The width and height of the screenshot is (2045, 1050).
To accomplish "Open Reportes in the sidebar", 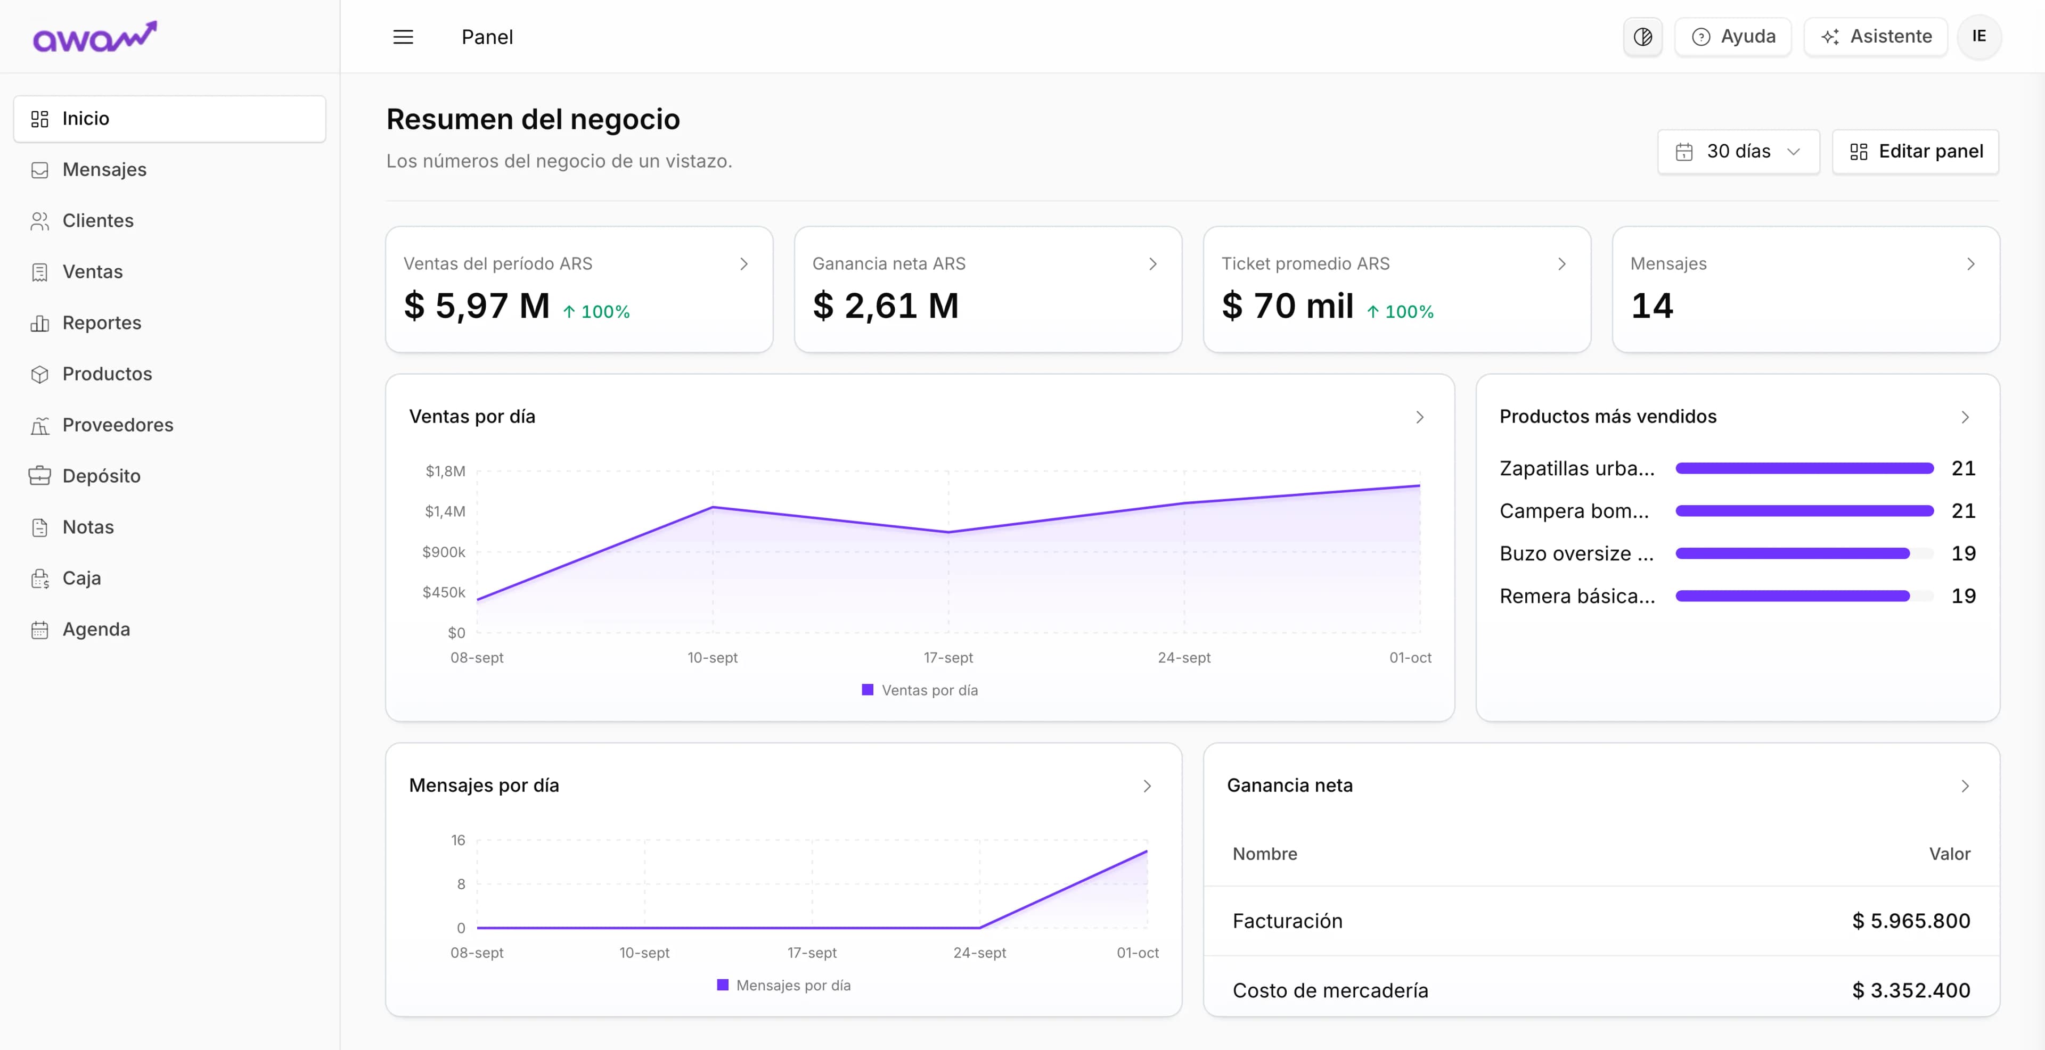I will (170, 323).
